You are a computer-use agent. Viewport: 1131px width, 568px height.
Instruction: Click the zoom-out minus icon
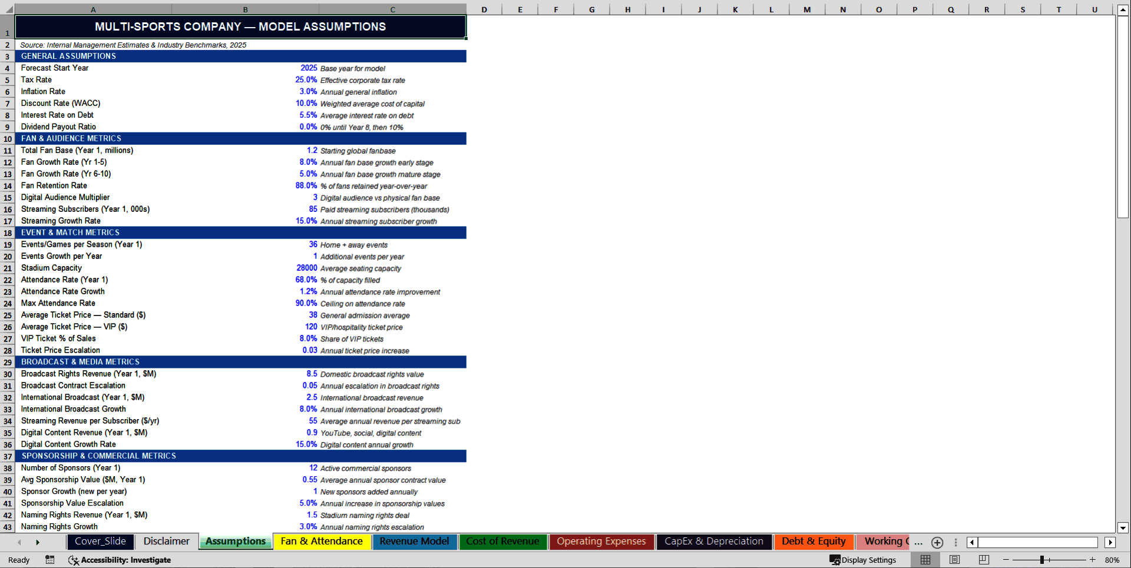(1005, 560)
